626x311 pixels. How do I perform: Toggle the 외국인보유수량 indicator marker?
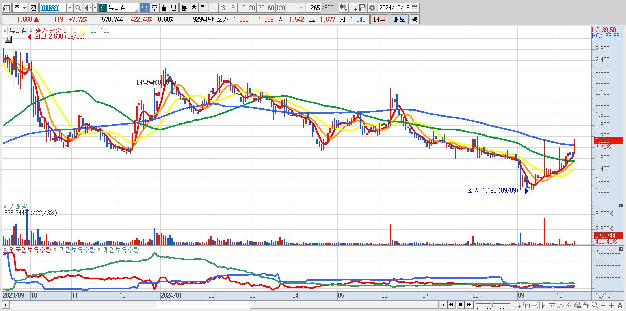coord(5,249)
